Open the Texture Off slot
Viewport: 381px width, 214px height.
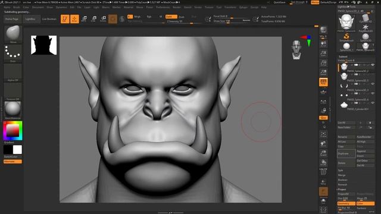[13, 92]
